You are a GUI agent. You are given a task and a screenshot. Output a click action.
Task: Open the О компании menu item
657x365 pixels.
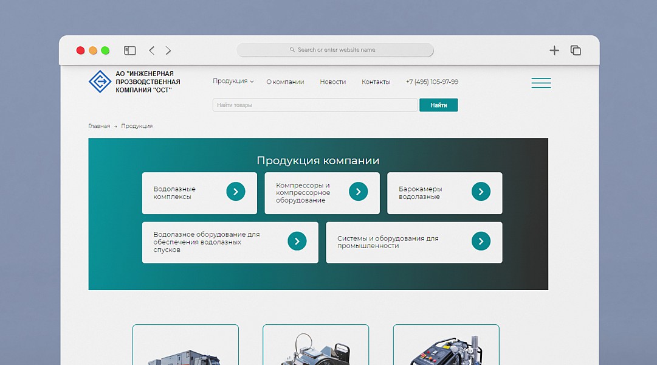[x=285, y=82]
